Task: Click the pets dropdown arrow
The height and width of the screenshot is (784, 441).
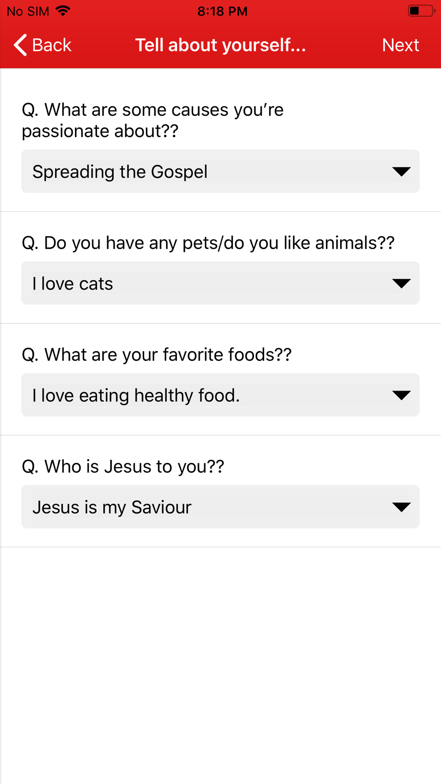Action: point(401,284)
